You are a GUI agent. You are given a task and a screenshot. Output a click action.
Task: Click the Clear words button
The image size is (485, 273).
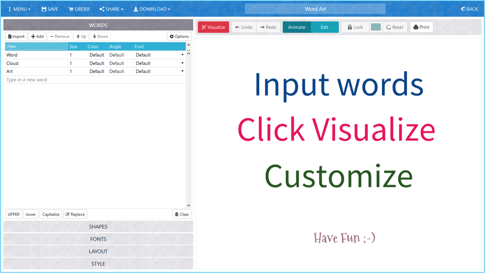[x=181, y=215]
